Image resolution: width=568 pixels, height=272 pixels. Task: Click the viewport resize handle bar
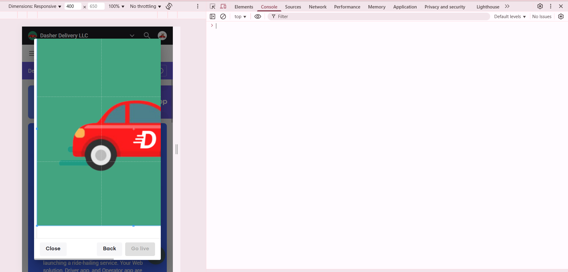point(177,149)
